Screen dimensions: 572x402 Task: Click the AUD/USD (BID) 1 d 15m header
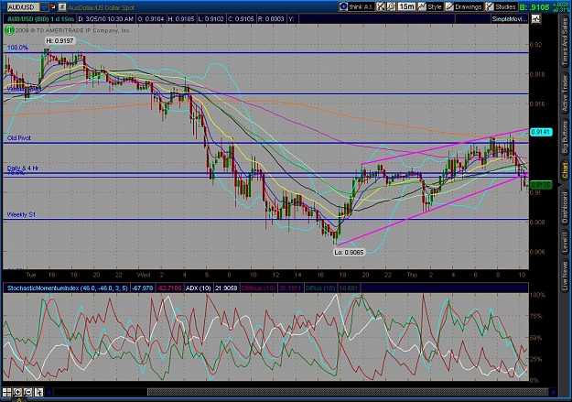[x=40, y=18]
